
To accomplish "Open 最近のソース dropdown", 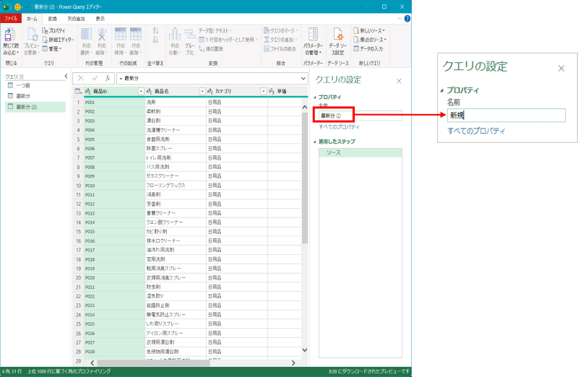I will [370, 40].
